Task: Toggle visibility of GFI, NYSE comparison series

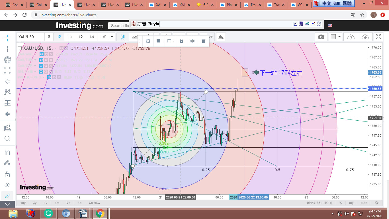Action: coord(41,72)
